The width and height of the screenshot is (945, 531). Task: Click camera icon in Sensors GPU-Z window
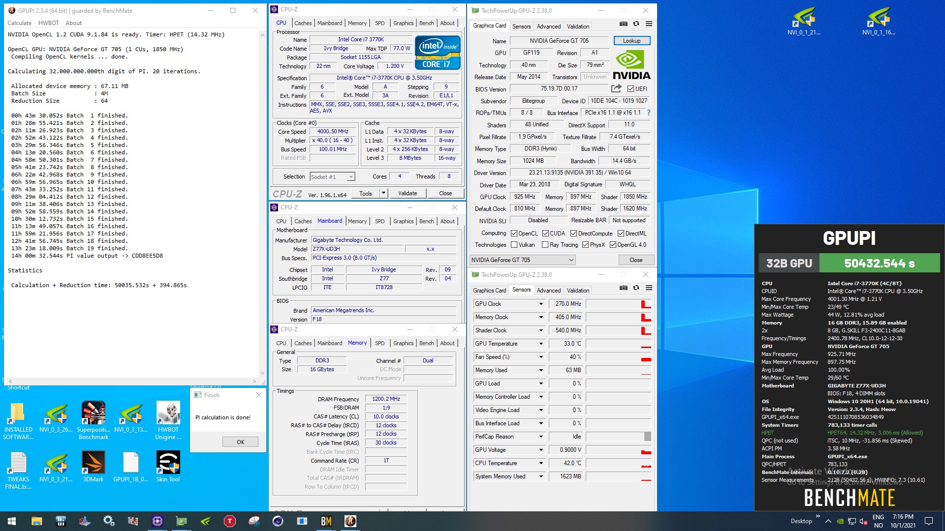[623, 288]
